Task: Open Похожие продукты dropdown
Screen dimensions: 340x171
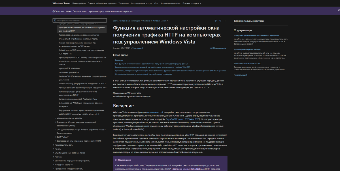Action: [x=192, y=3]
